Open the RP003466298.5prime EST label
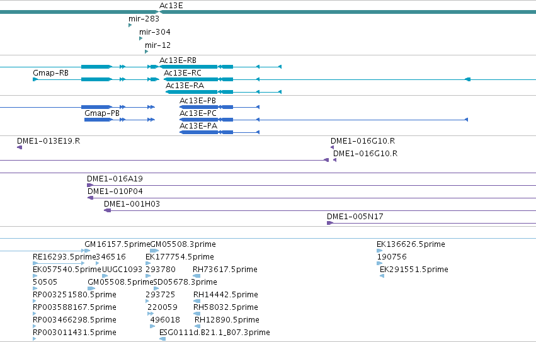This screenshot has width=536, height=342. (x=74, y=320)
